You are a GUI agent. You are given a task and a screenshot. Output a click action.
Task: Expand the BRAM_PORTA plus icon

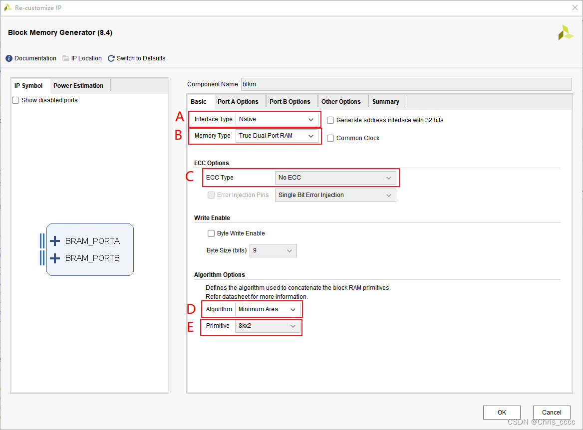coord(55,241)
